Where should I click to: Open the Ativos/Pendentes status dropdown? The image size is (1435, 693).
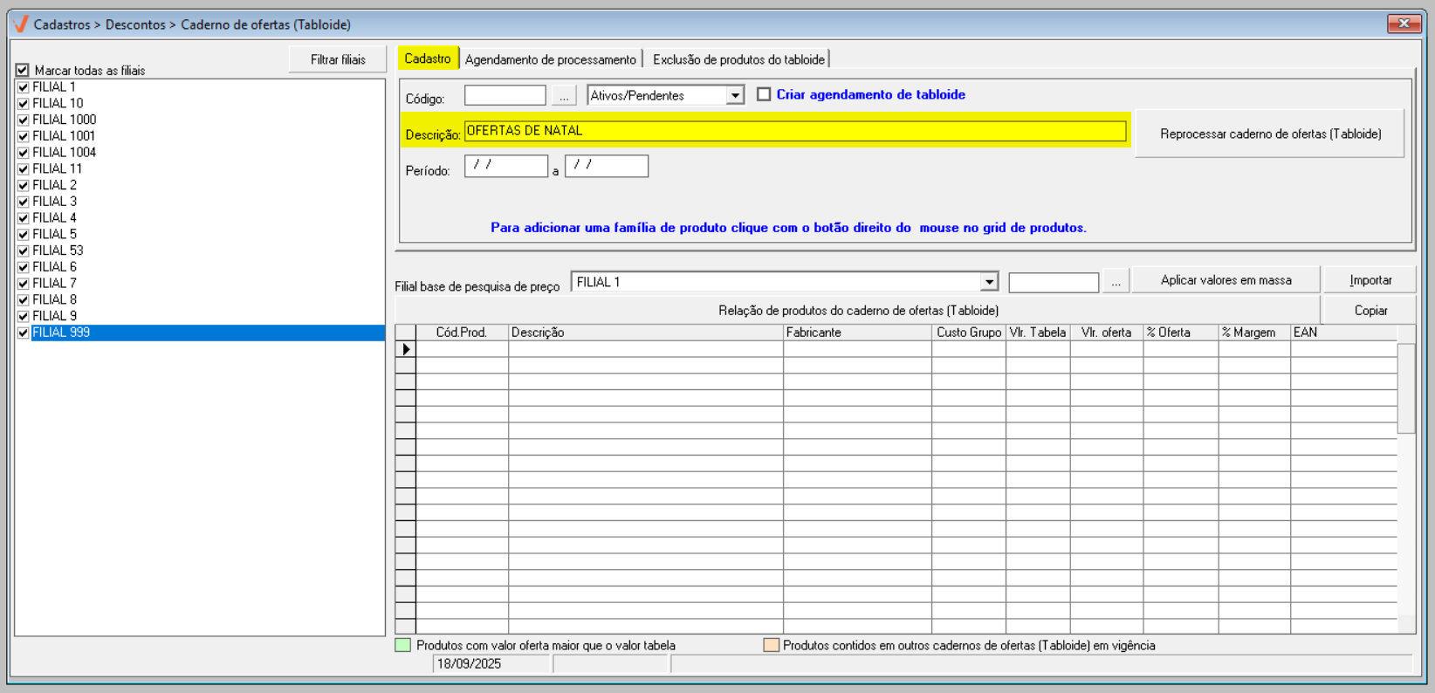tap(735, 95)
